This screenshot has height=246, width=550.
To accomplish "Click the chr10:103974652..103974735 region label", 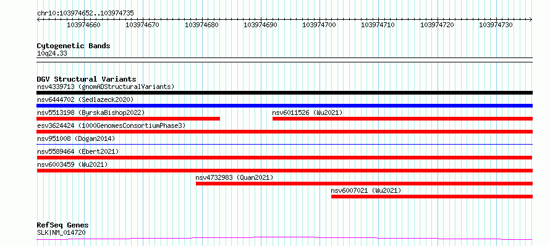I will (85, 13).
